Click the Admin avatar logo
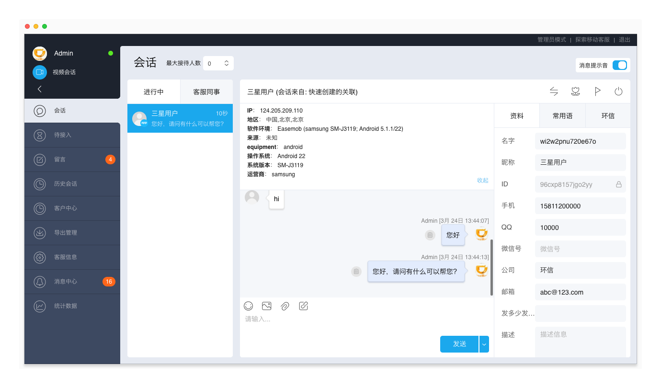This screenshot has height=388, width=661. [x=40, y=53]
